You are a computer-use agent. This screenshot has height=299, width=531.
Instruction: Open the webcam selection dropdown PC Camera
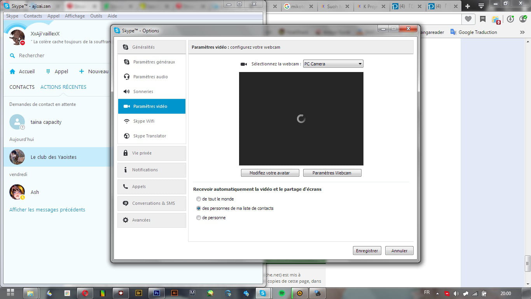click(333, 64)
